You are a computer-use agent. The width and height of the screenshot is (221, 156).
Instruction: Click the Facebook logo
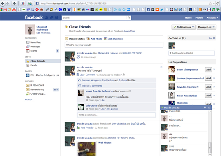tap(34, 18)
